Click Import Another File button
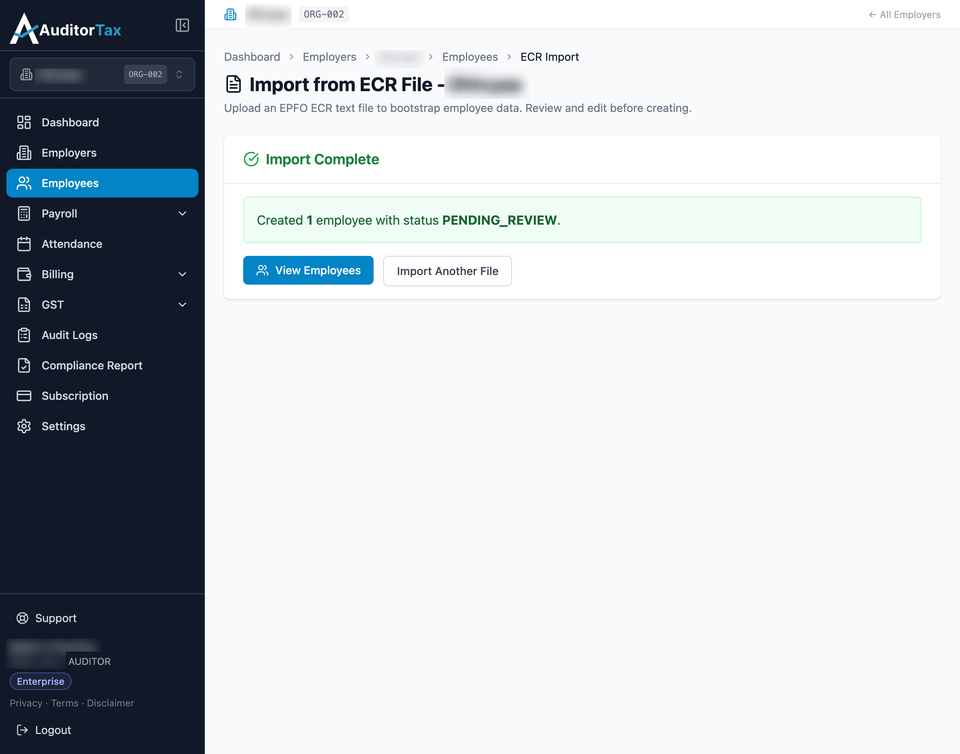The height and width of the screenshot is (754, 960). tap(447, 271)
